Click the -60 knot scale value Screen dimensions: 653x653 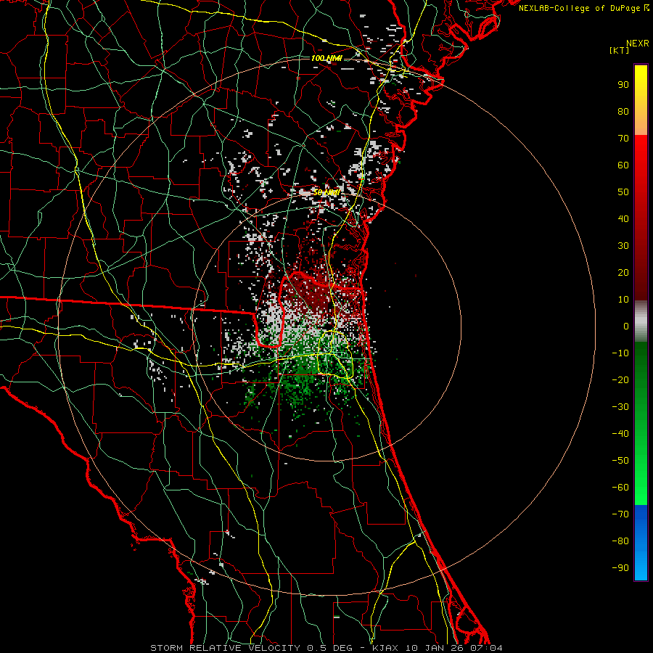[x=620, y=488]
